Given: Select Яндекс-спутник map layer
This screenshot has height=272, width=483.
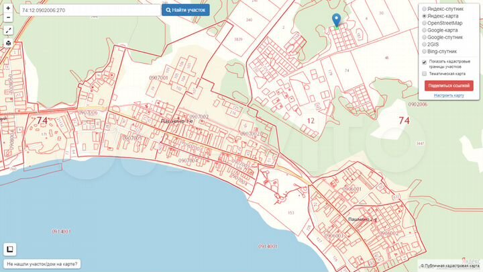Looking at the screenshot, I should coord(424,9).
